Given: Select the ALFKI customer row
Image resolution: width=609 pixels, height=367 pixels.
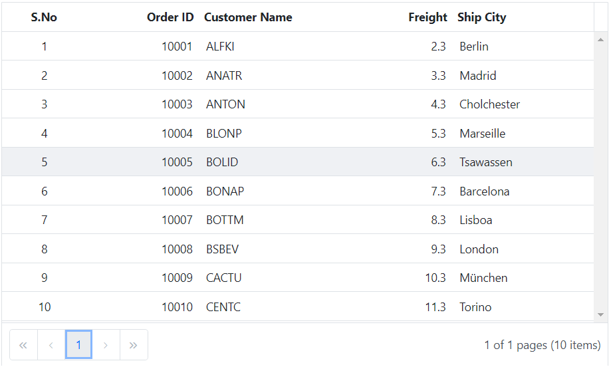Looking at the screenshot, I should [x=298, y=47].
